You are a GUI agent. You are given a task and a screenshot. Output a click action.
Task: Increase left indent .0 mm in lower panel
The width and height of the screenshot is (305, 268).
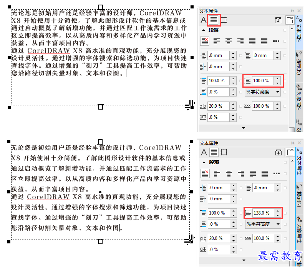coord(233,186)
